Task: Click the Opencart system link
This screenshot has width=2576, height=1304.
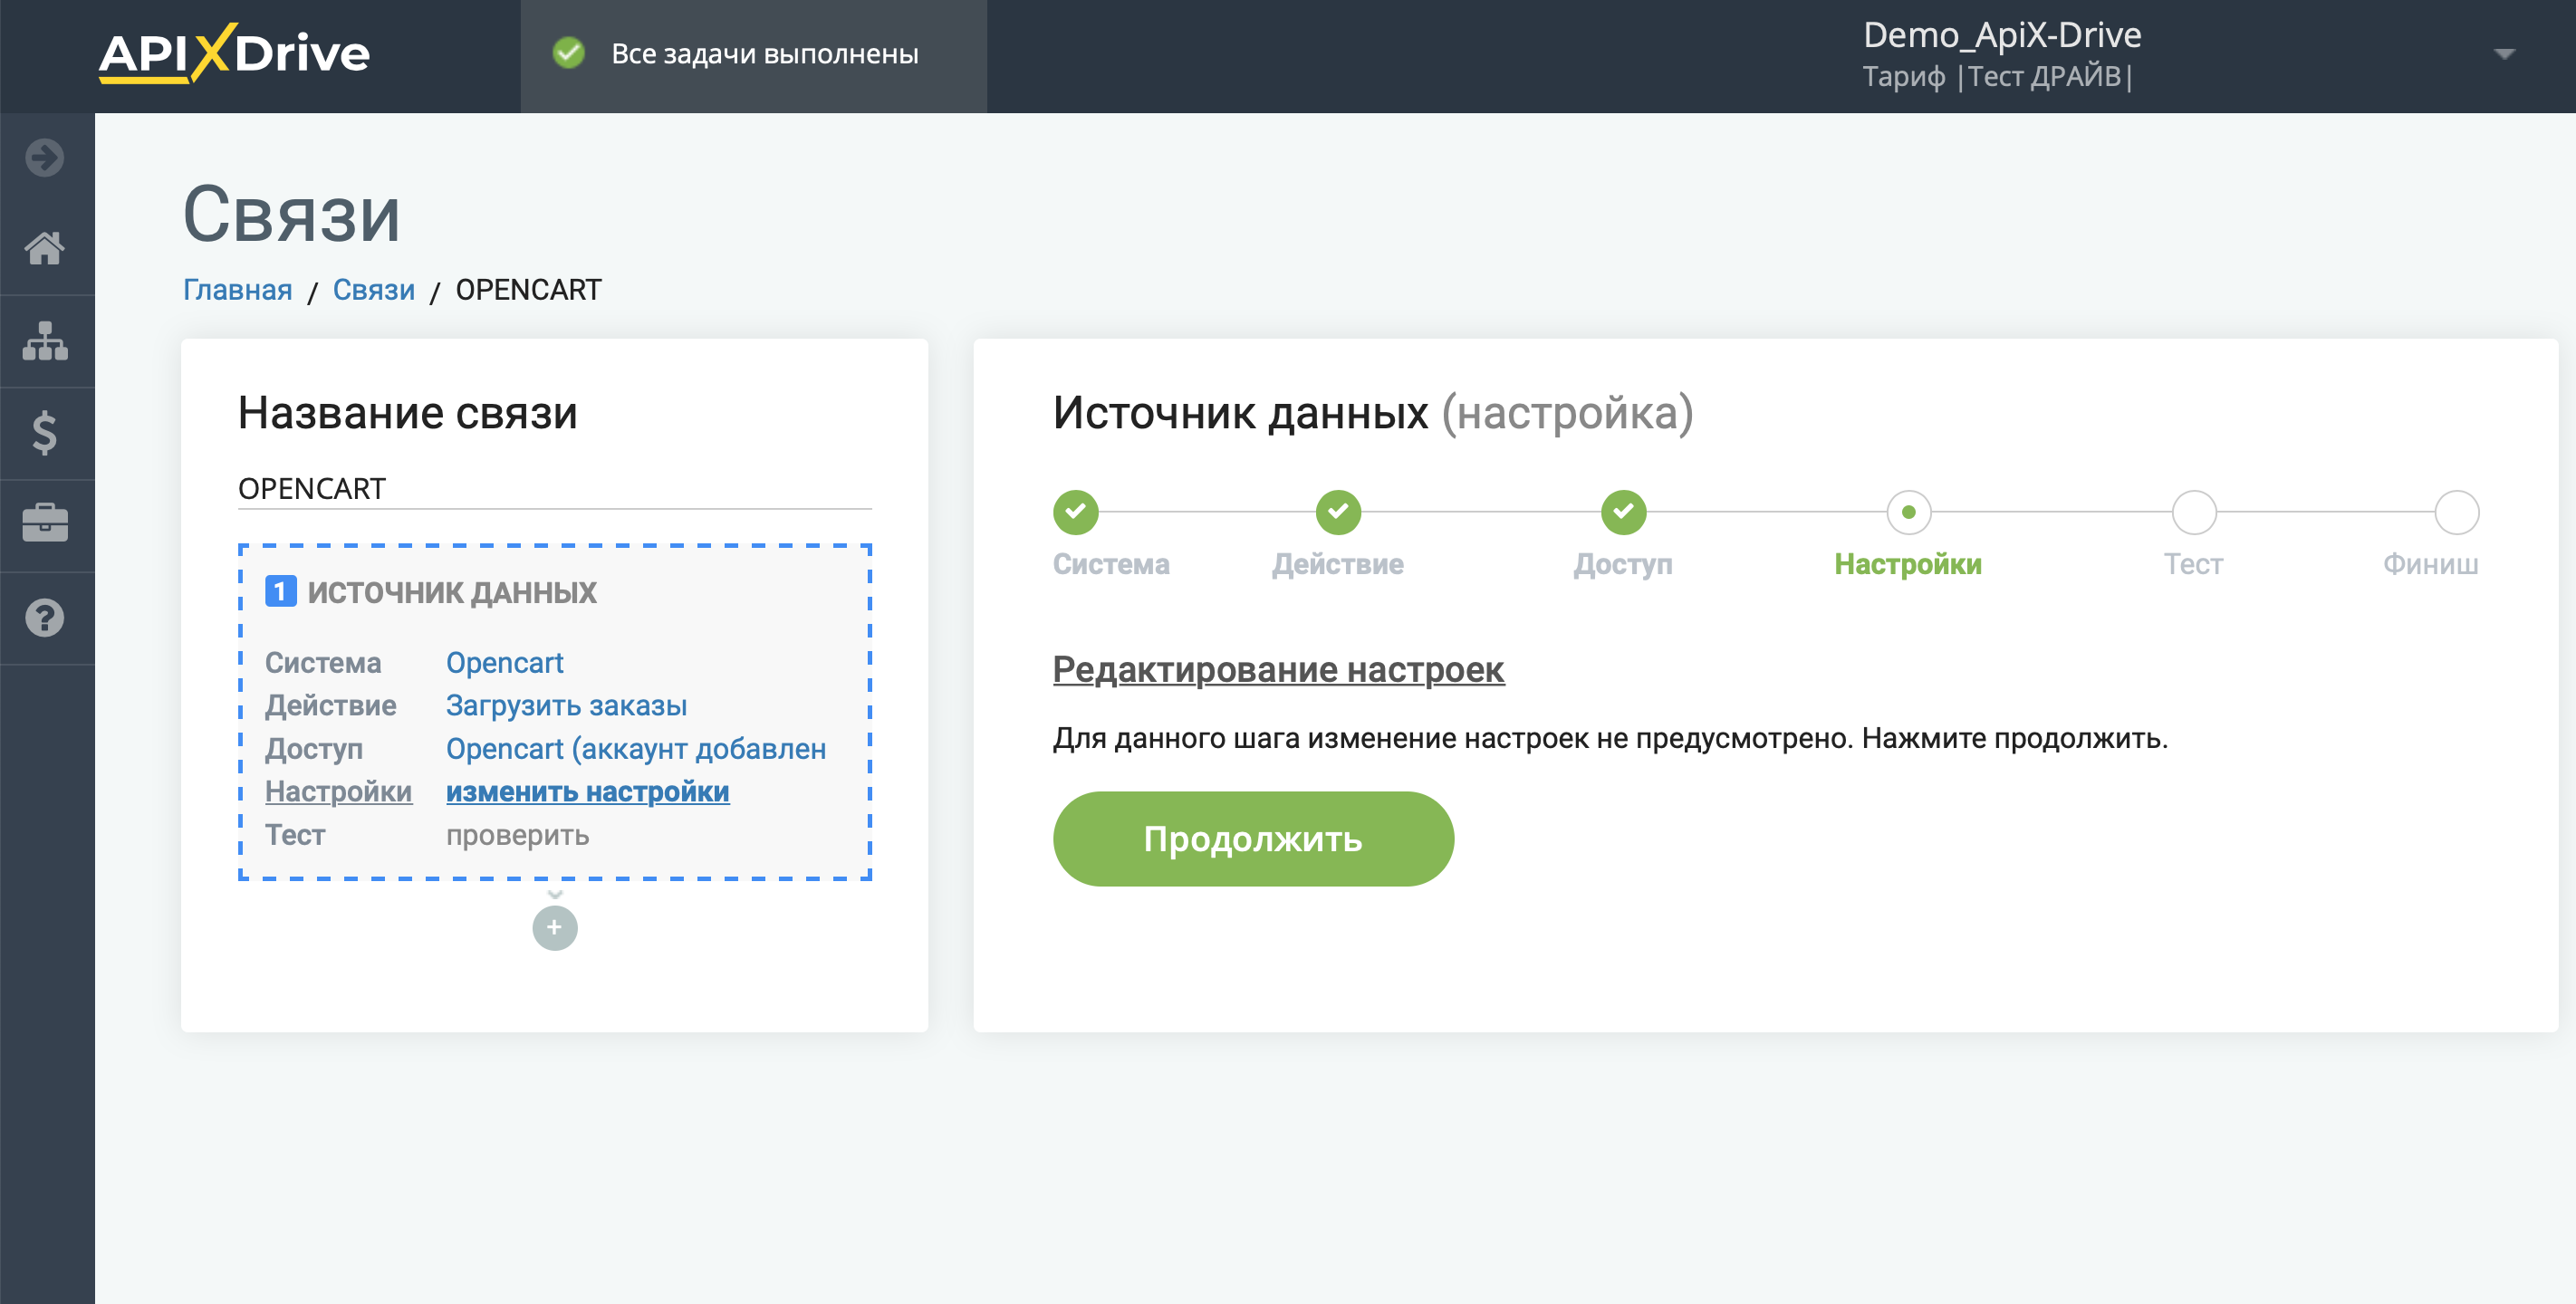Action: coord(504,663)
